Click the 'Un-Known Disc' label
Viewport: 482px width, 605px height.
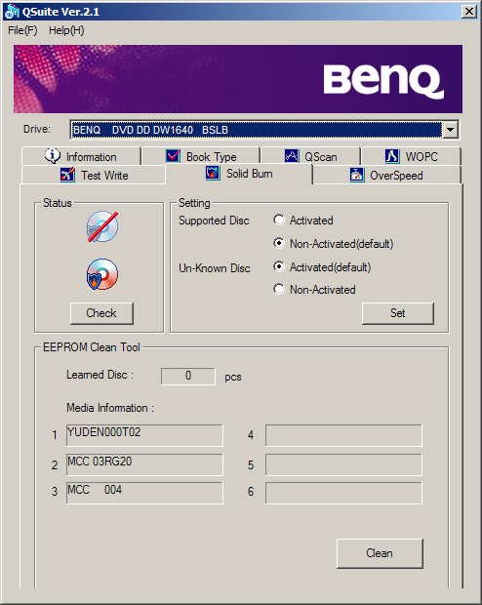pyautogui.click(x=215, y=268)
